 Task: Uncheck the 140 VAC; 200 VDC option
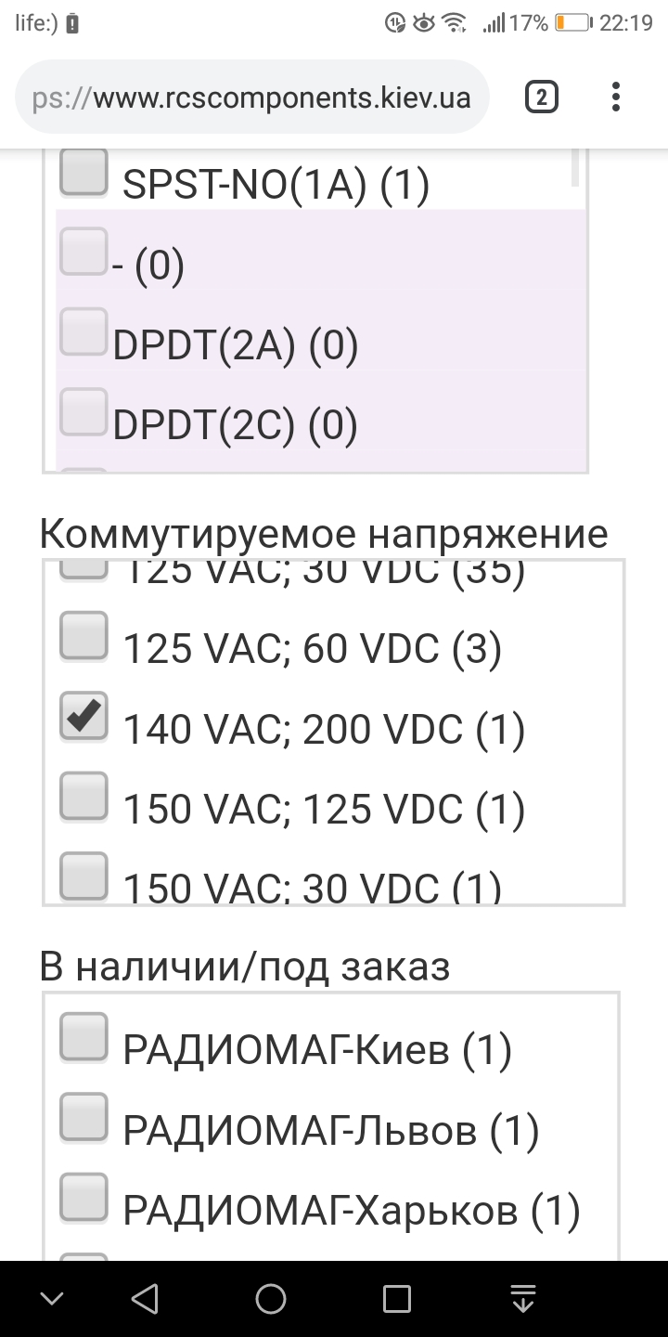[83, 716]
